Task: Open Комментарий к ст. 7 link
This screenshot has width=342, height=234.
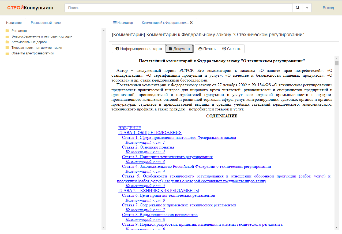Action: (x=145, y=210)
